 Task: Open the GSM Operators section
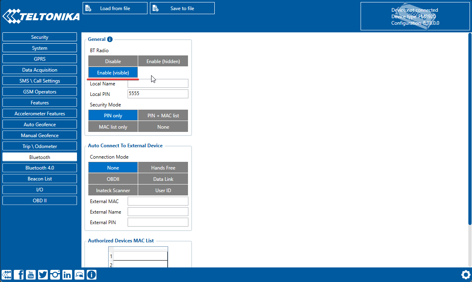[x=40, y=91]
